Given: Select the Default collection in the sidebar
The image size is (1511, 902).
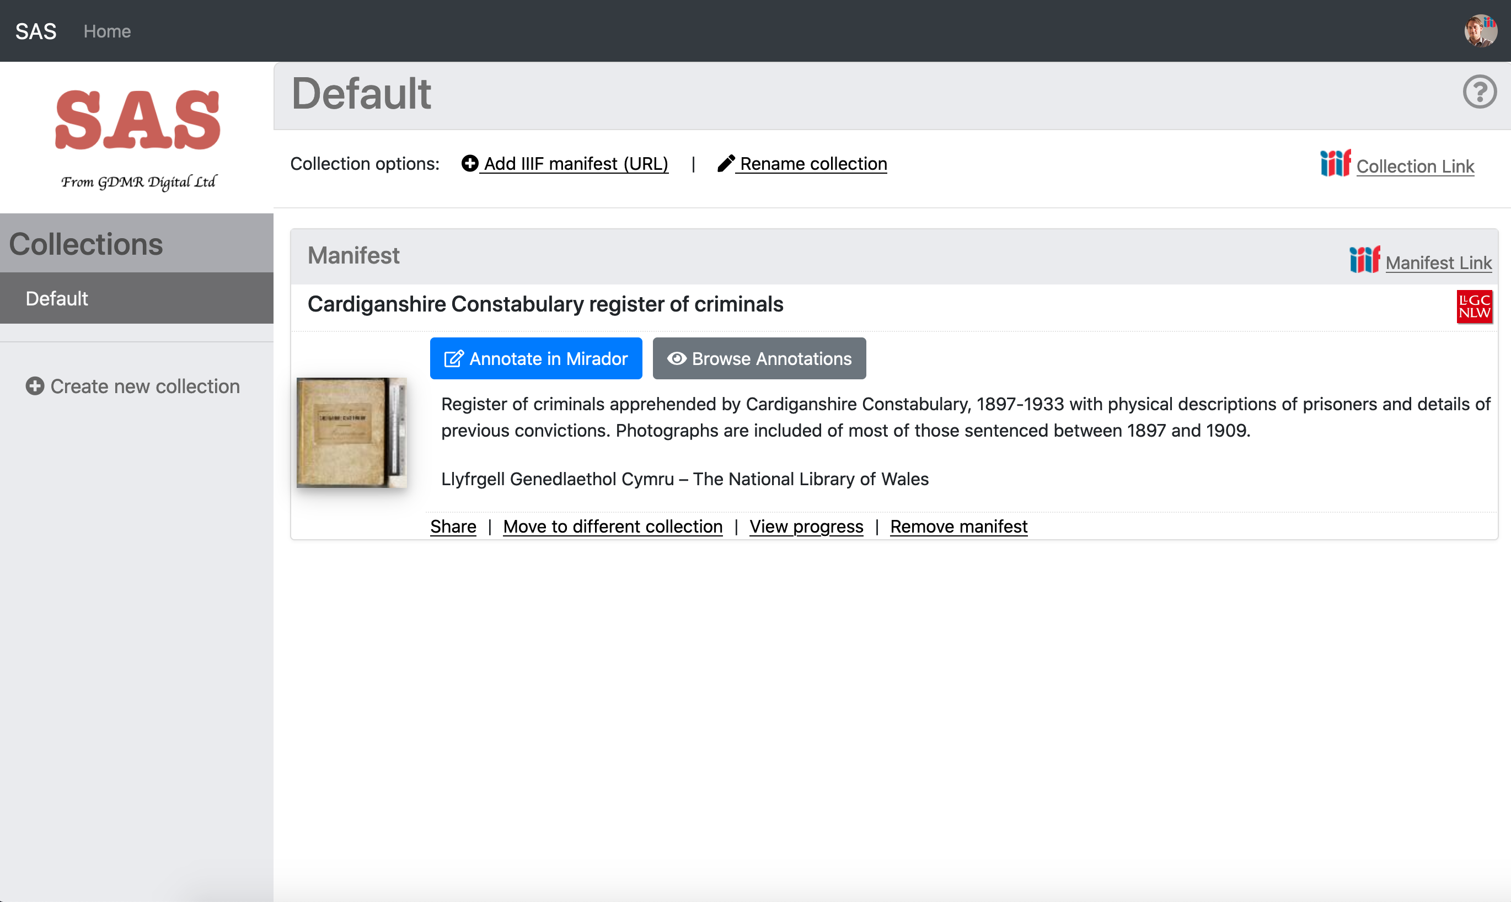Looking at the screenshot, I should 137,298.
